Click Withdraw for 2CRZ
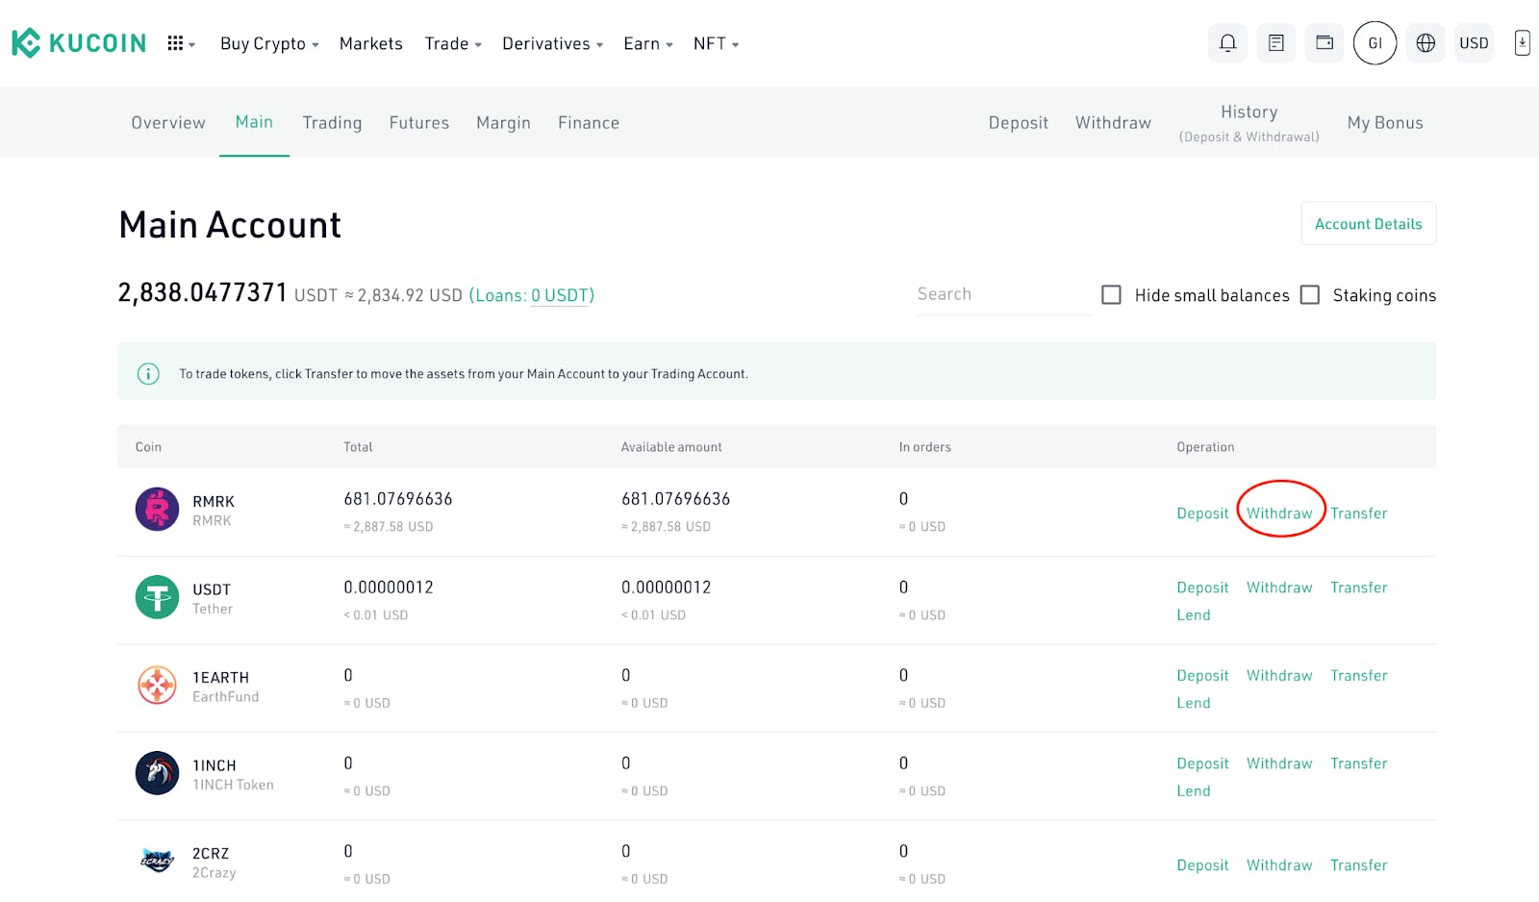Viewport: 1539px width, 902px height. point(1279,864)
